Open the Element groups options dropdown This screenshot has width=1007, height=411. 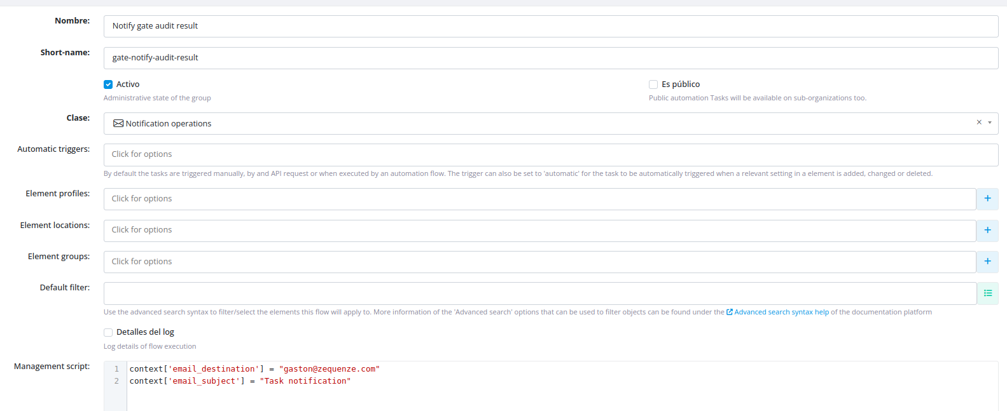pos(539,262)
